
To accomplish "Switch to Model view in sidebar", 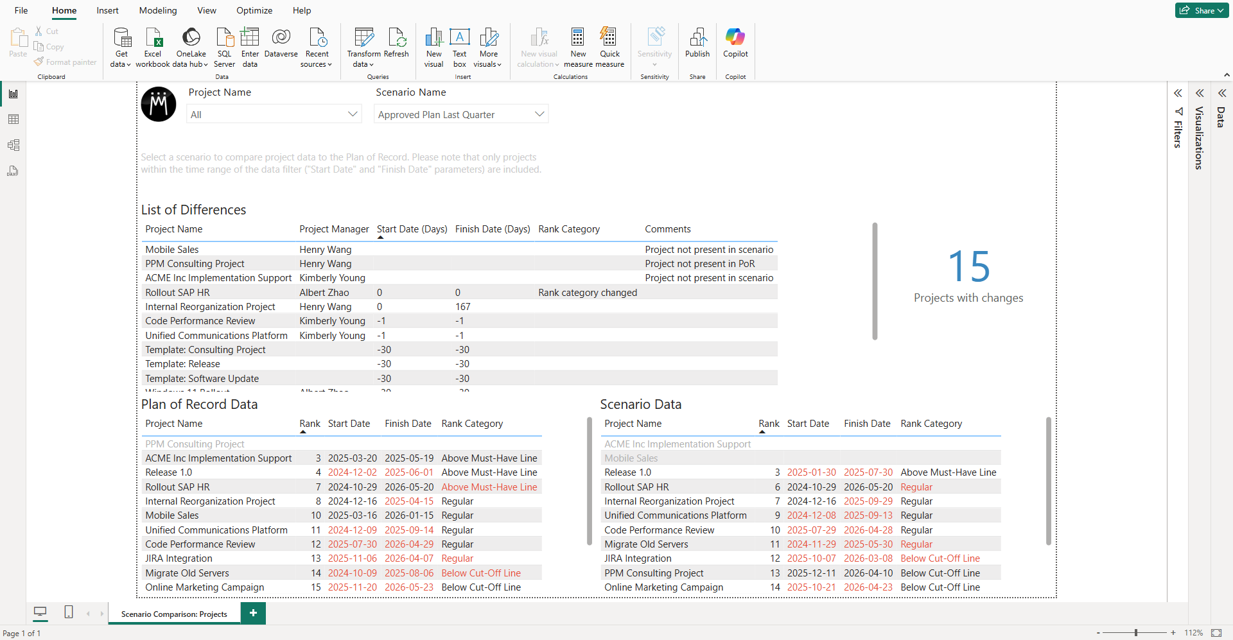I will coord(13,145).
